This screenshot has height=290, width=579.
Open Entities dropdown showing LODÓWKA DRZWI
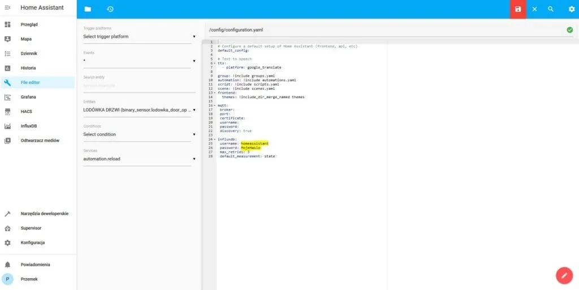[x=139, y=110]
